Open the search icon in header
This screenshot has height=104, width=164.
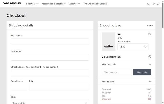148,4
